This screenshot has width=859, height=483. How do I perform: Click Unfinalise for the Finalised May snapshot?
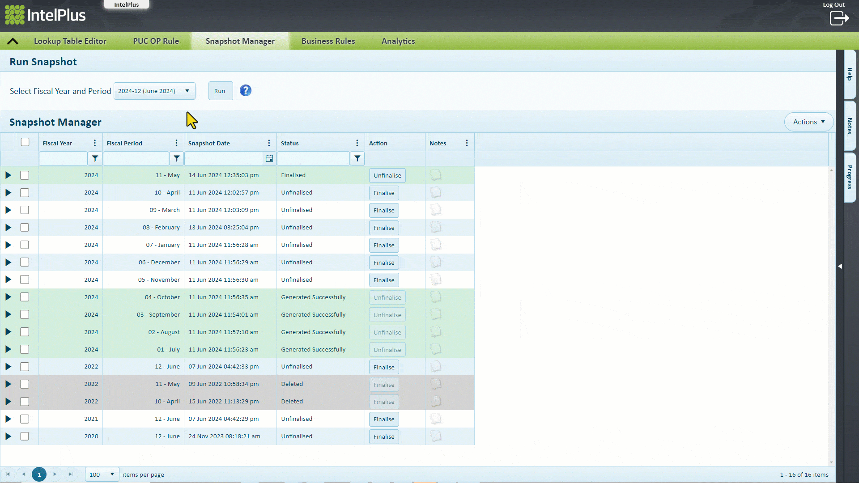pos(387,175)
